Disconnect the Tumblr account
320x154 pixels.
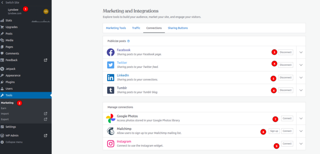[x=286, y=90]
